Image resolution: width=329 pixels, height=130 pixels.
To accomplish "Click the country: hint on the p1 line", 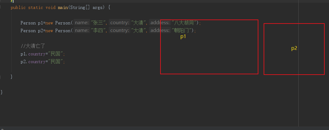I will (120, 22).
